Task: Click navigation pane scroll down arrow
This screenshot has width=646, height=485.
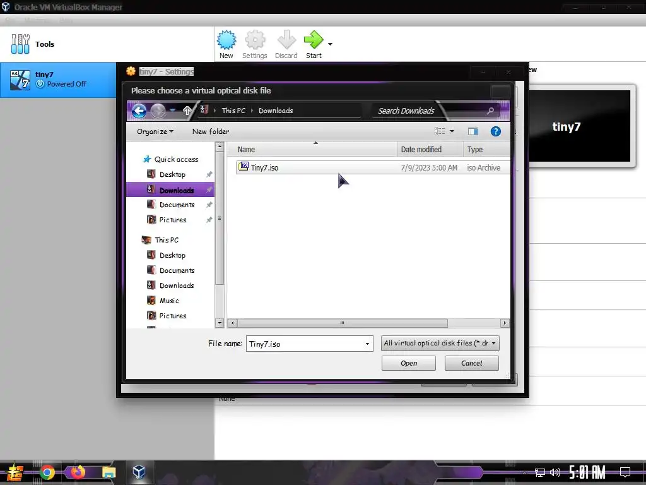Action: [220, 323]
